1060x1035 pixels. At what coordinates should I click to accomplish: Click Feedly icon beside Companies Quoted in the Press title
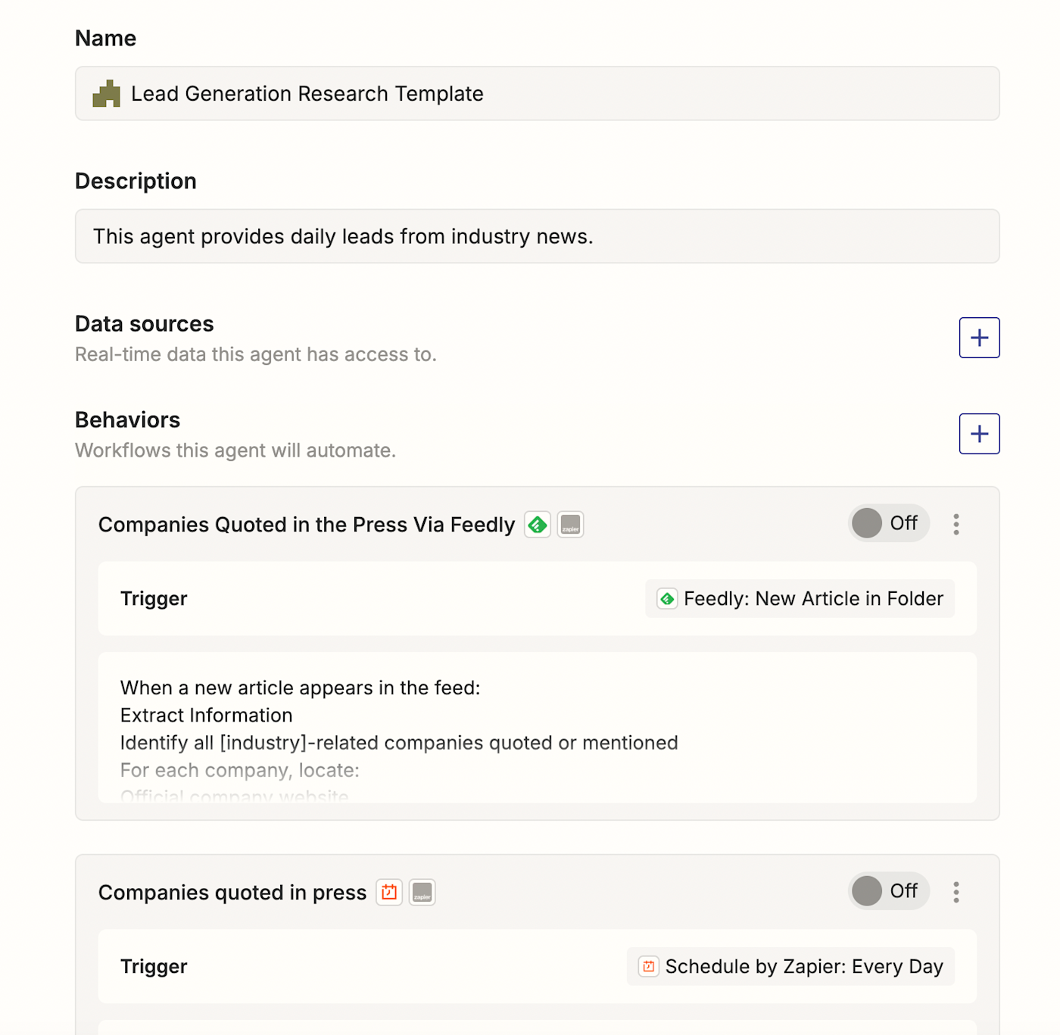coord(538,525)
